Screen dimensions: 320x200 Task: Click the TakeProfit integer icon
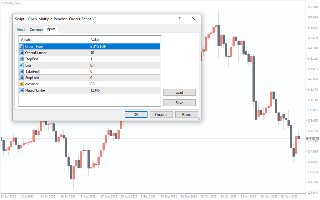tap(21, 72)
